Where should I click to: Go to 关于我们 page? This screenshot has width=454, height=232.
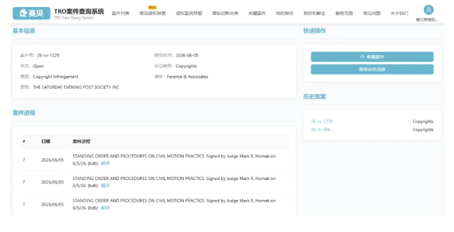[x=399, y=13]
